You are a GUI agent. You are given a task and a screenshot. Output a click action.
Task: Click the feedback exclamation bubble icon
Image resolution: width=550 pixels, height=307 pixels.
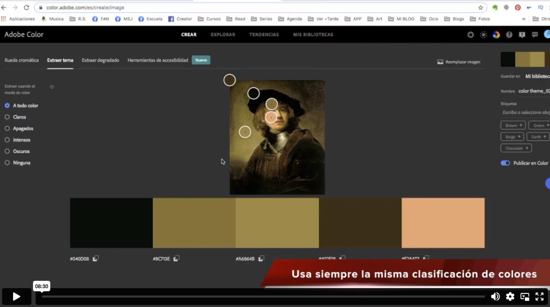coord(522,35)
